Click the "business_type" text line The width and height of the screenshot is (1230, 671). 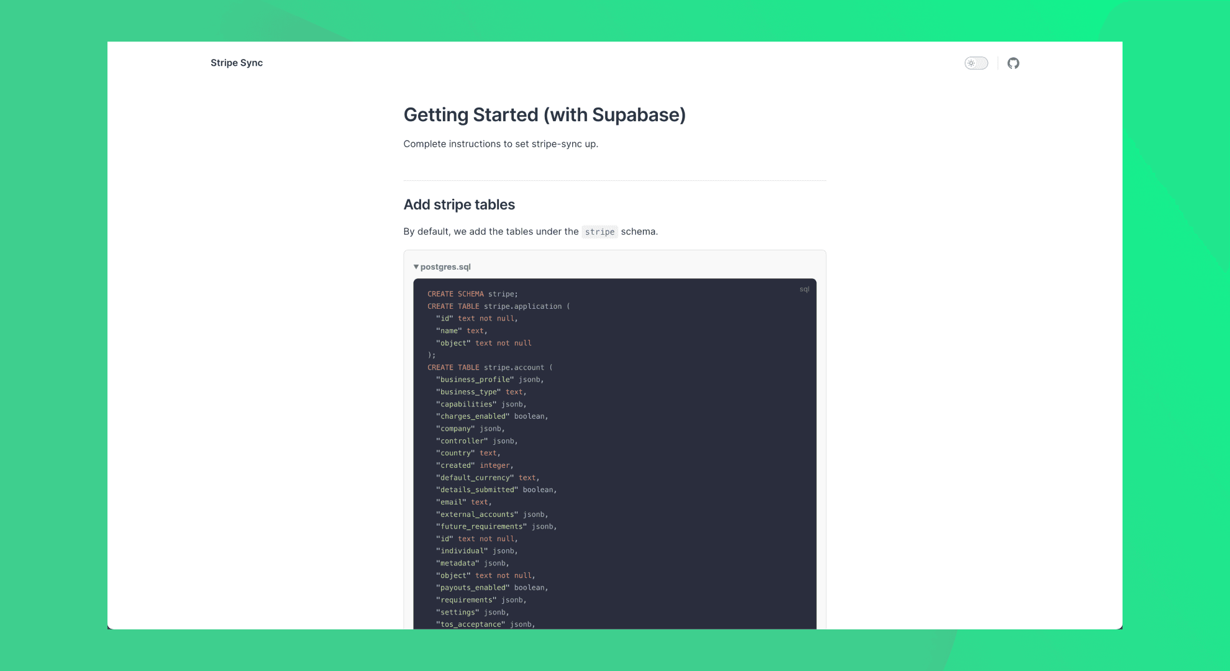[x=481, y=392]
